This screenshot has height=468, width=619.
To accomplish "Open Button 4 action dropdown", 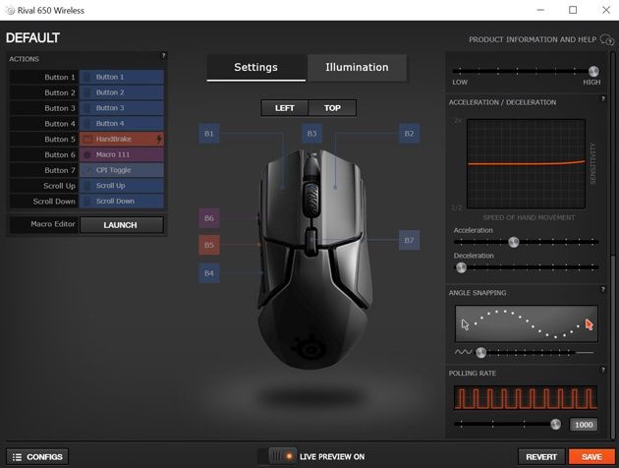I will pos(122,123).
